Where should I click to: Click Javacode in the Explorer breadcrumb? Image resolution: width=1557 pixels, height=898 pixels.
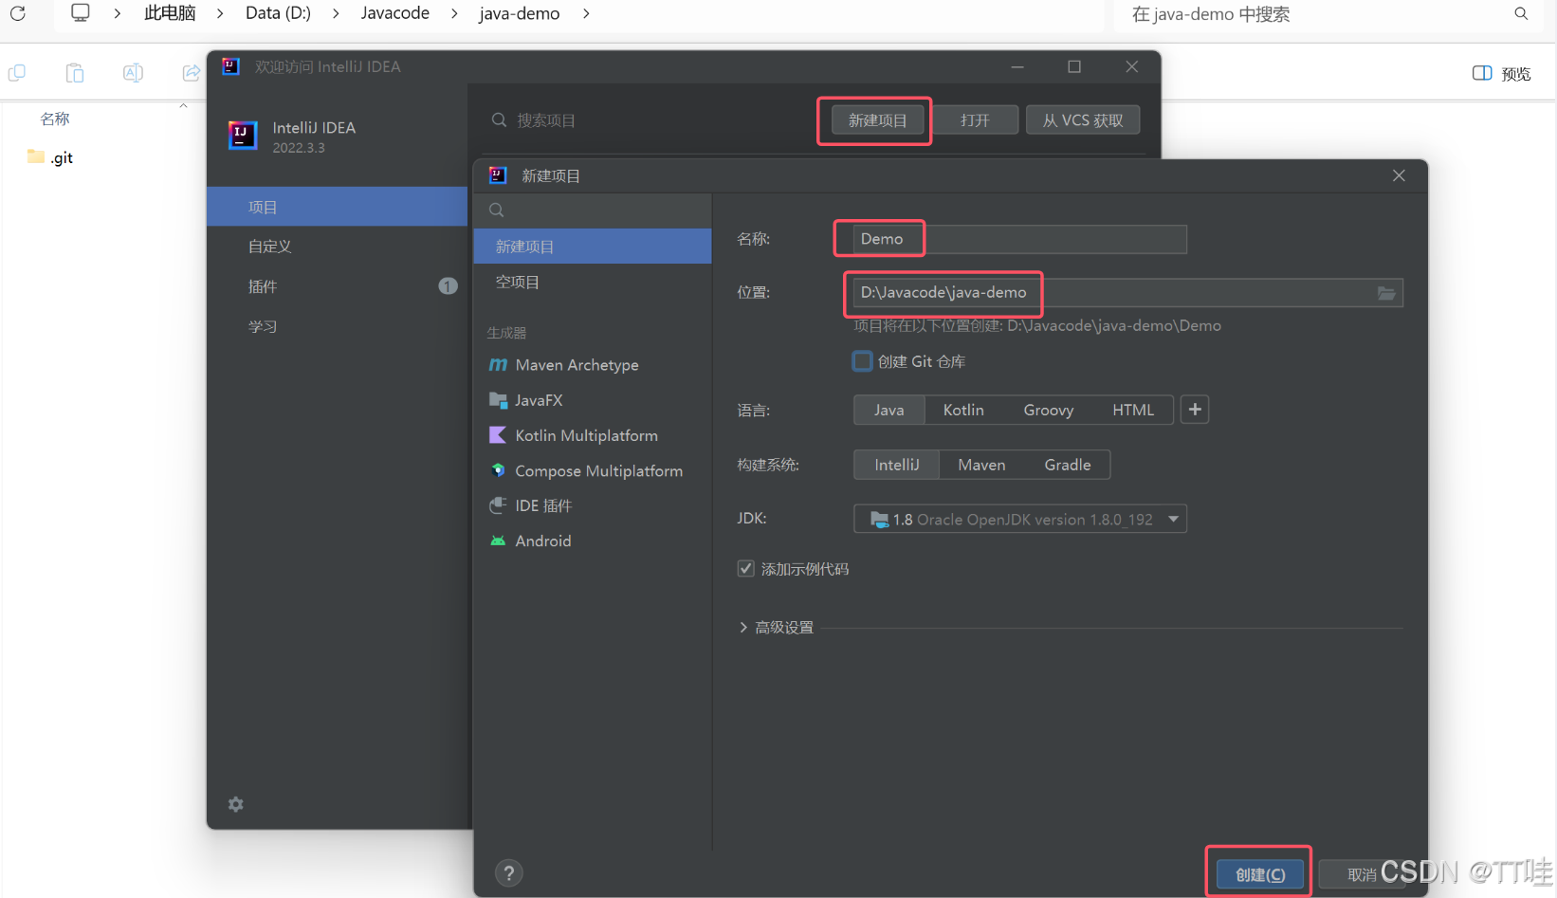click(x=394, y=13)
